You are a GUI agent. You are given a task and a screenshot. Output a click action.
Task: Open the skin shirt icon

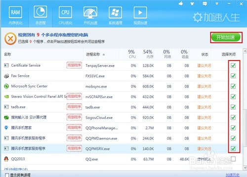[192, 3]
